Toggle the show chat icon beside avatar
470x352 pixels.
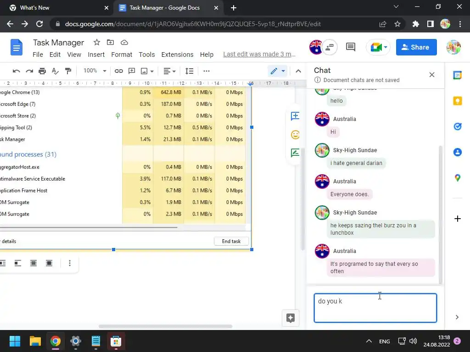tap(330, 47)
